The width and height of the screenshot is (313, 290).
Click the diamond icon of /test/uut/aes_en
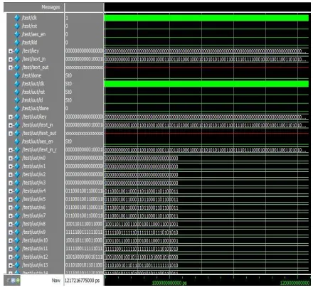(x=17, y=141)
